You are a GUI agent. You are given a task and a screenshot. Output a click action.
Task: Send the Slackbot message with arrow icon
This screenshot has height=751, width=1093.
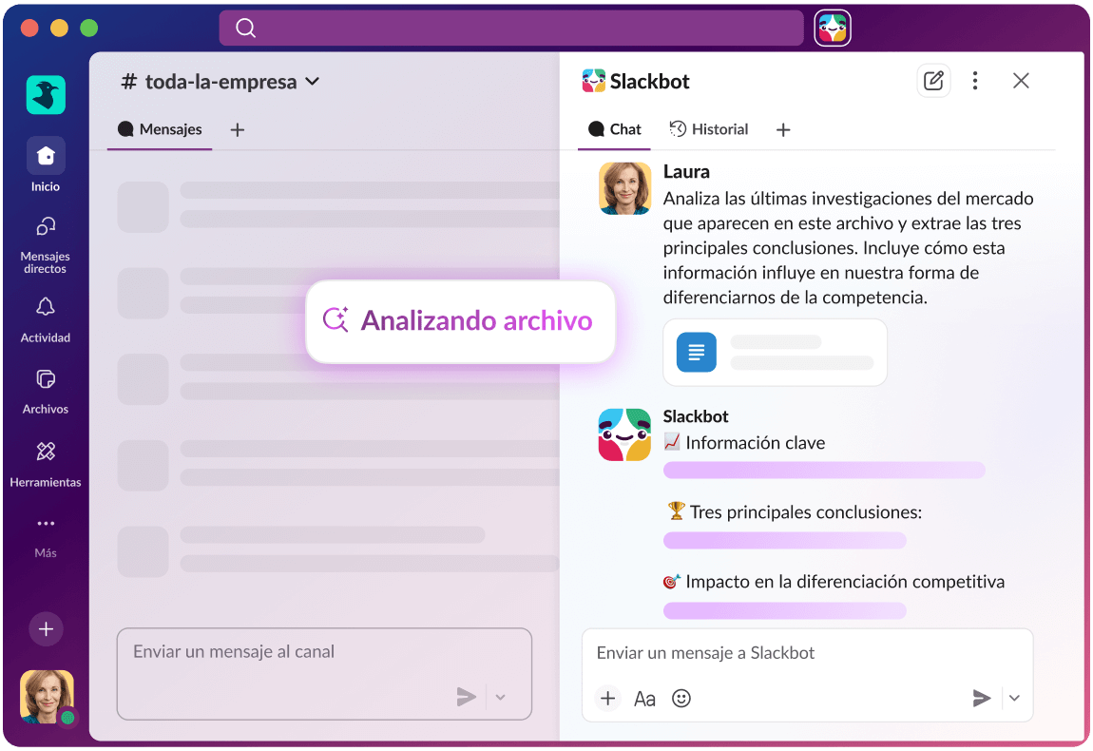pyautogui.click(x=982, y=698)
